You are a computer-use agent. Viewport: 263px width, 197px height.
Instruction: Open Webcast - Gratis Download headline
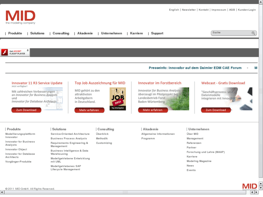[x=223, y=83]
